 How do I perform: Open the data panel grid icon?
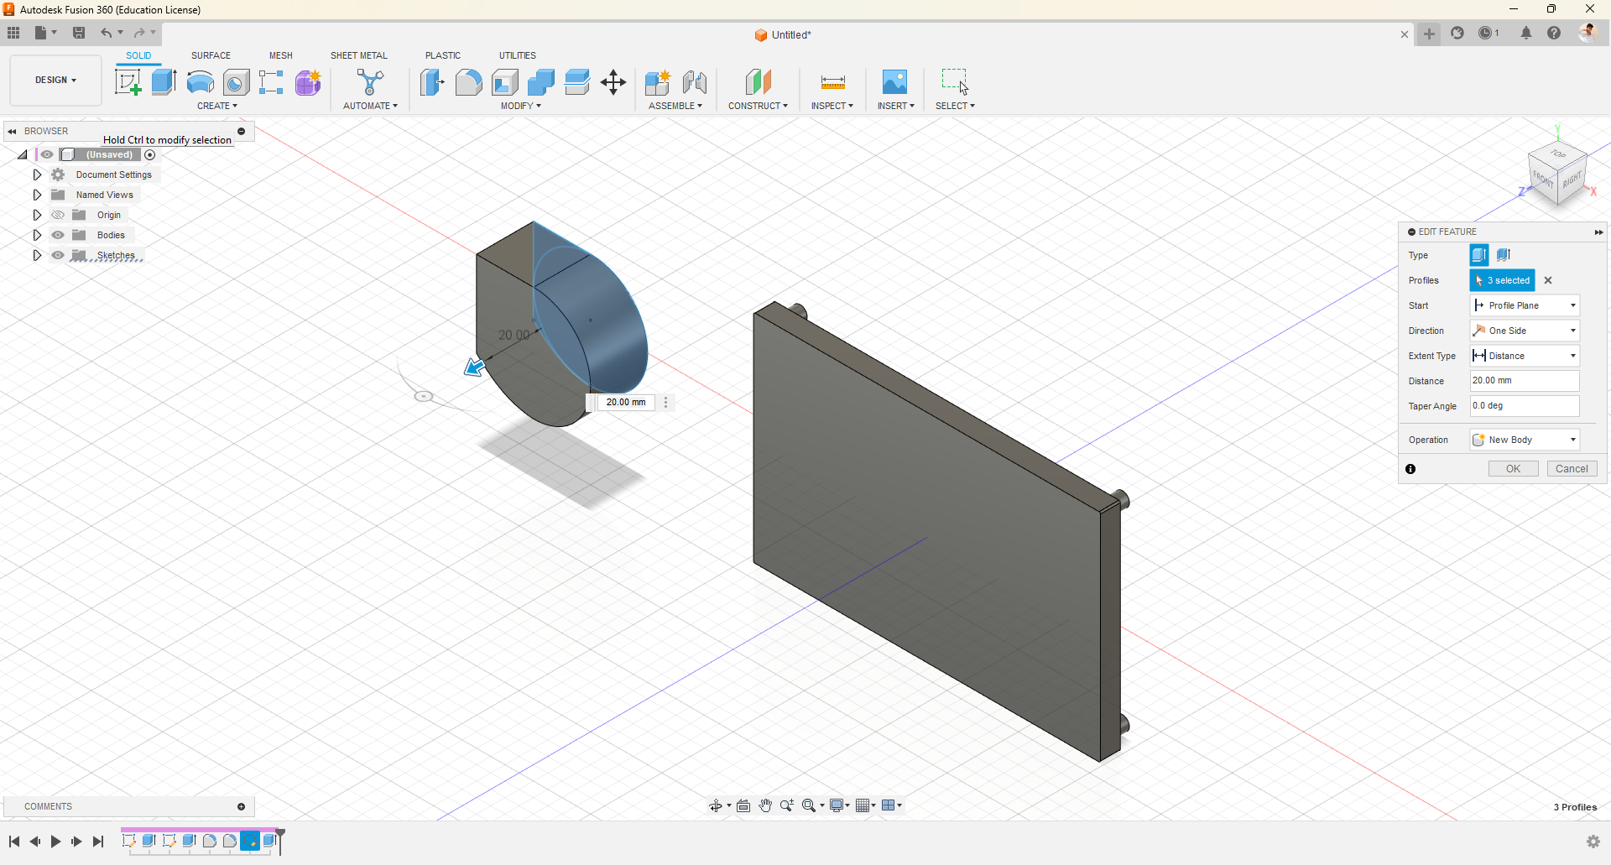(x=13, y=33)
